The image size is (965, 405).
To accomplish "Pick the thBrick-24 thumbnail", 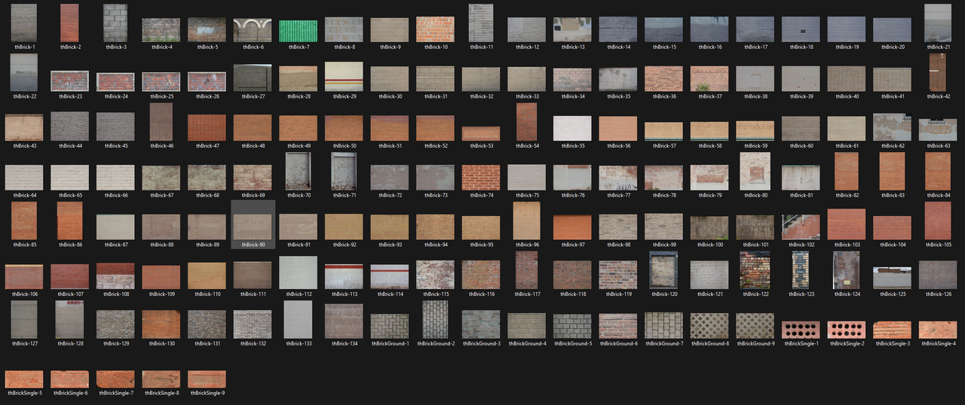I will click(115, 81).
